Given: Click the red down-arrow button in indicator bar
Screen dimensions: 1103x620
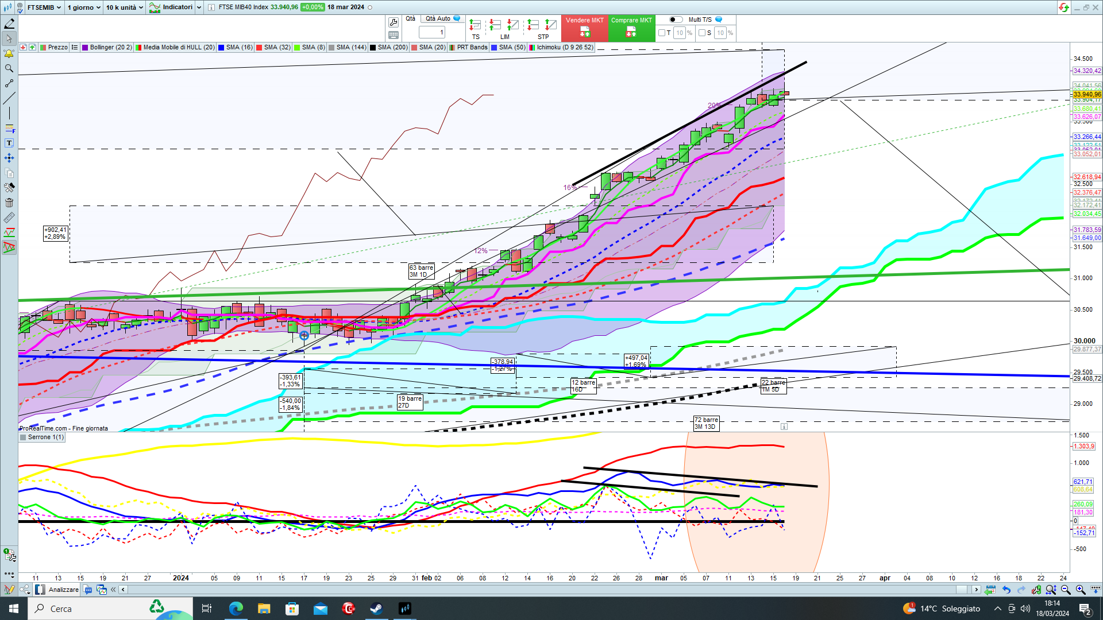Looking at the screenshot, I should [x=22, y=47].
